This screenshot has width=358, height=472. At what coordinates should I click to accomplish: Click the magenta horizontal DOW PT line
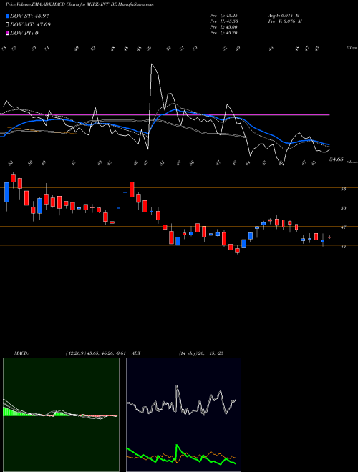click(165, 114)
